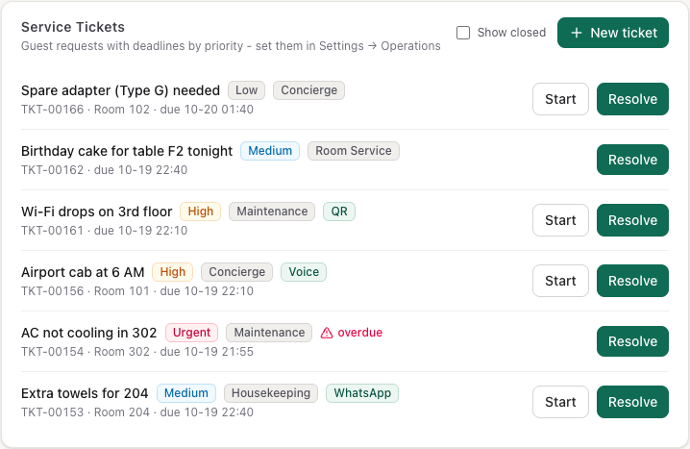Viewport: 690px width, 449px height.
Task: Click the Room Service department tag
Action: [x=354, y=151]
